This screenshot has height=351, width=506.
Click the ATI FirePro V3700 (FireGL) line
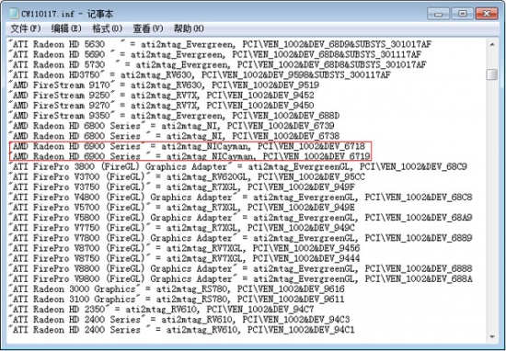(x=187, y=176)
